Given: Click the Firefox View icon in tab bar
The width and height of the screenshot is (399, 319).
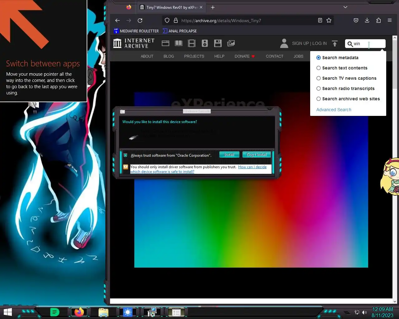Looking at the screenshot, I should coord(129,7).
